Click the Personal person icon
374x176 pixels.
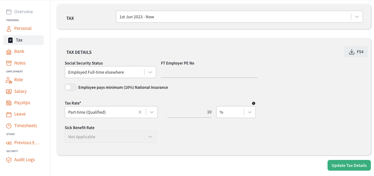click(x=9, y=29)
